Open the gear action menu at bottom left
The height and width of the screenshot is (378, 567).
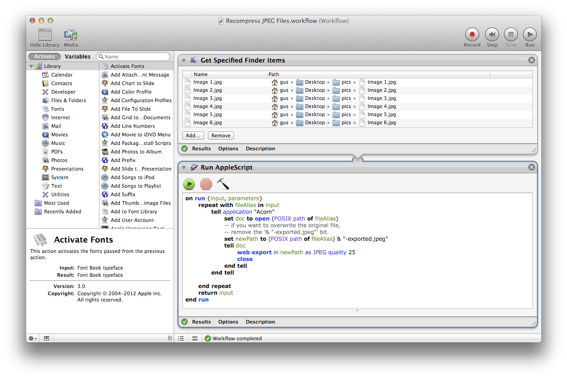point(33,338)
